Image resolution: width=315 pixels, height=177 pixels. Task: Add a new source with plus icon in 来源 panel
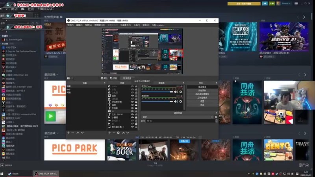click(x=110, y=133)
